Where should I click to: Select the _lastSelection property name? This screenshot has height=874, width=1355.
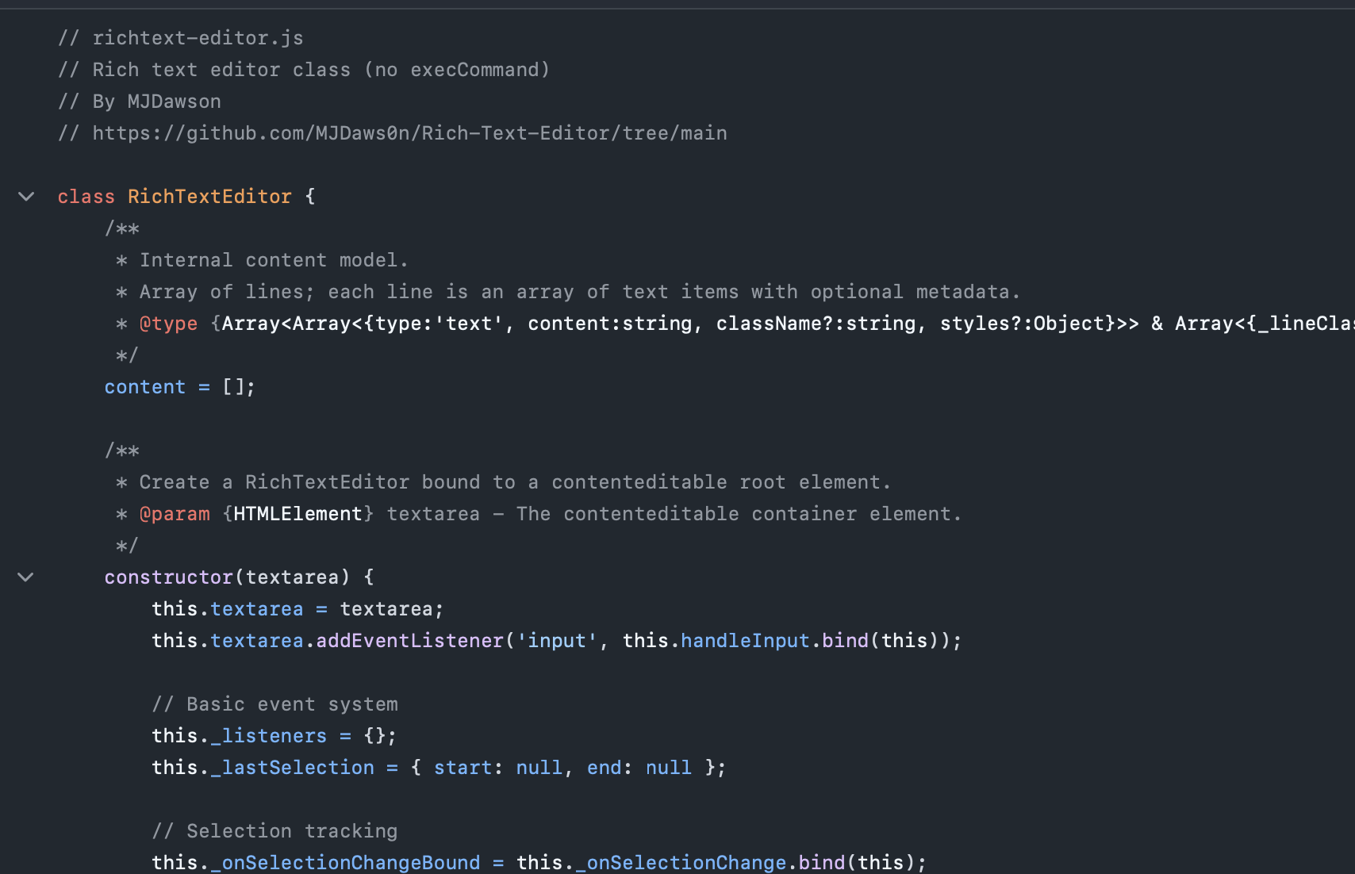(x=292, y=767)
